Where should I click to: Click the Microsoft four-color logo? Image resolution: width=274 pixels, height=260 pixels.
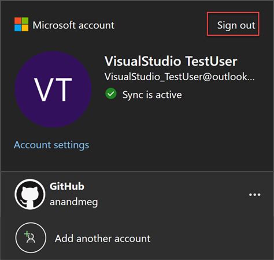pos(21,24)
